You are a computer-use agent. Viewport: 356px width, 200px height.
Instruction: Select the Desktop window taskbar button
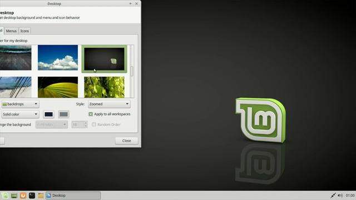[73, 196]
